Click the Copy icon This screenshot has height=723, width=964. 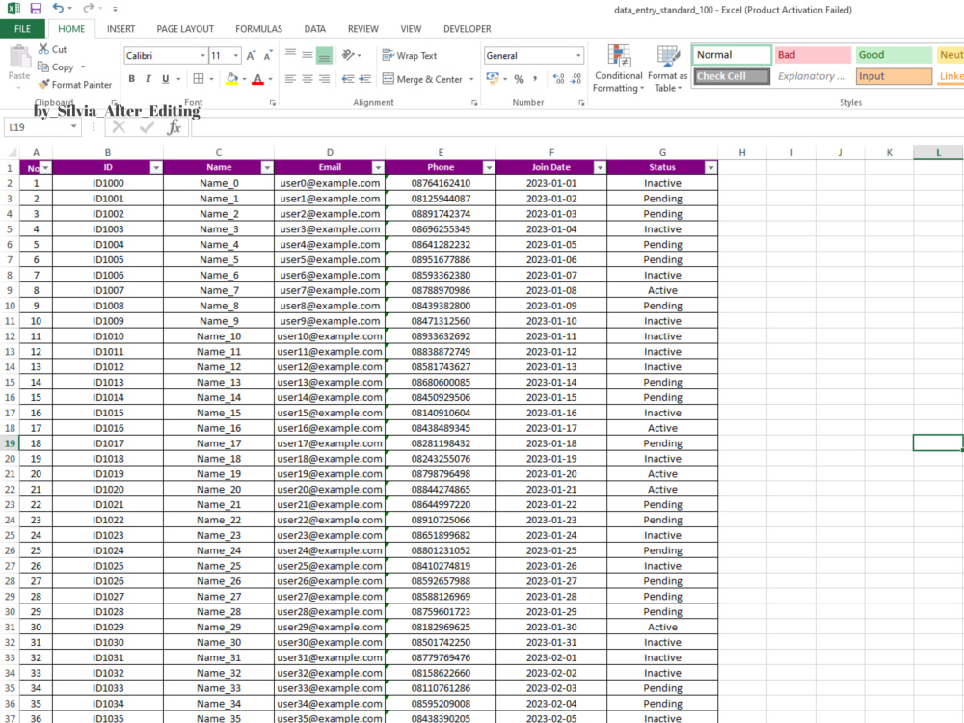[43, 67]
